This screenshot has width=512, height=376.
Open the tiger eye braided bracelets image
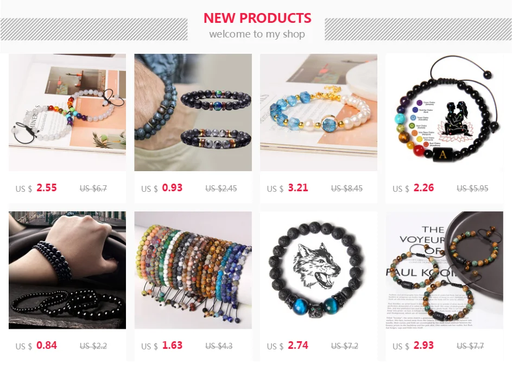click(x=445, y=270)
